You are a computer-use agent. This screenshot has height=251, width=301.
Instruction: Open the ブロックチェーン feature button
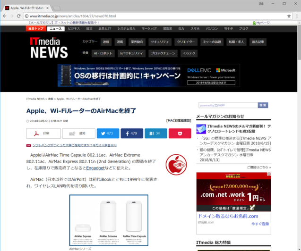pos(163,53)
